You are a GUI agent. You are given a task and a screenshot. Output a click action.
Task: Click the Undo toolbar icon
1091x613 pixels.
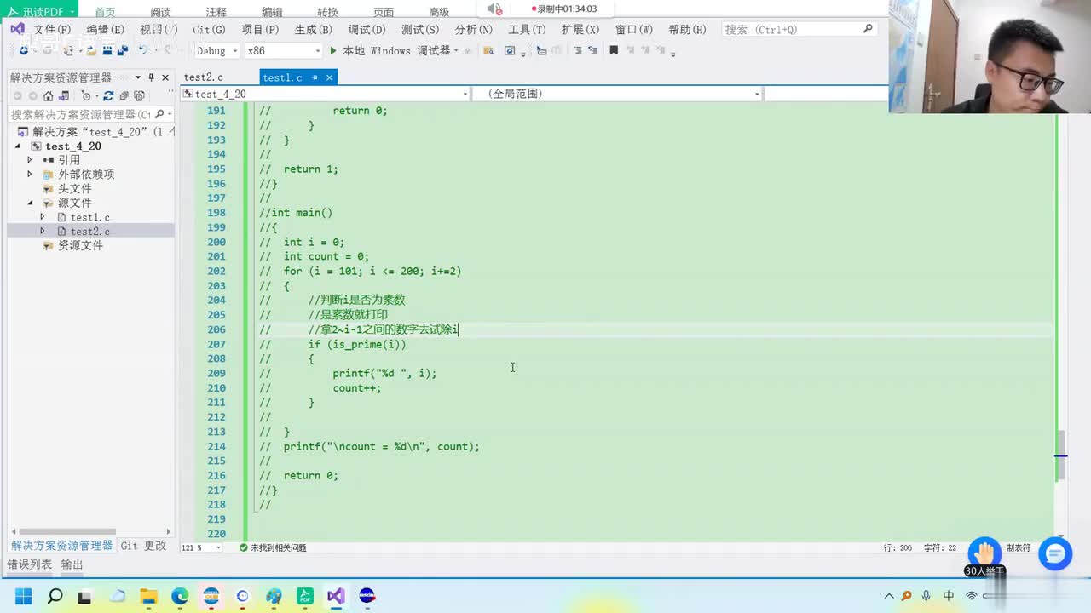point(143,51)
